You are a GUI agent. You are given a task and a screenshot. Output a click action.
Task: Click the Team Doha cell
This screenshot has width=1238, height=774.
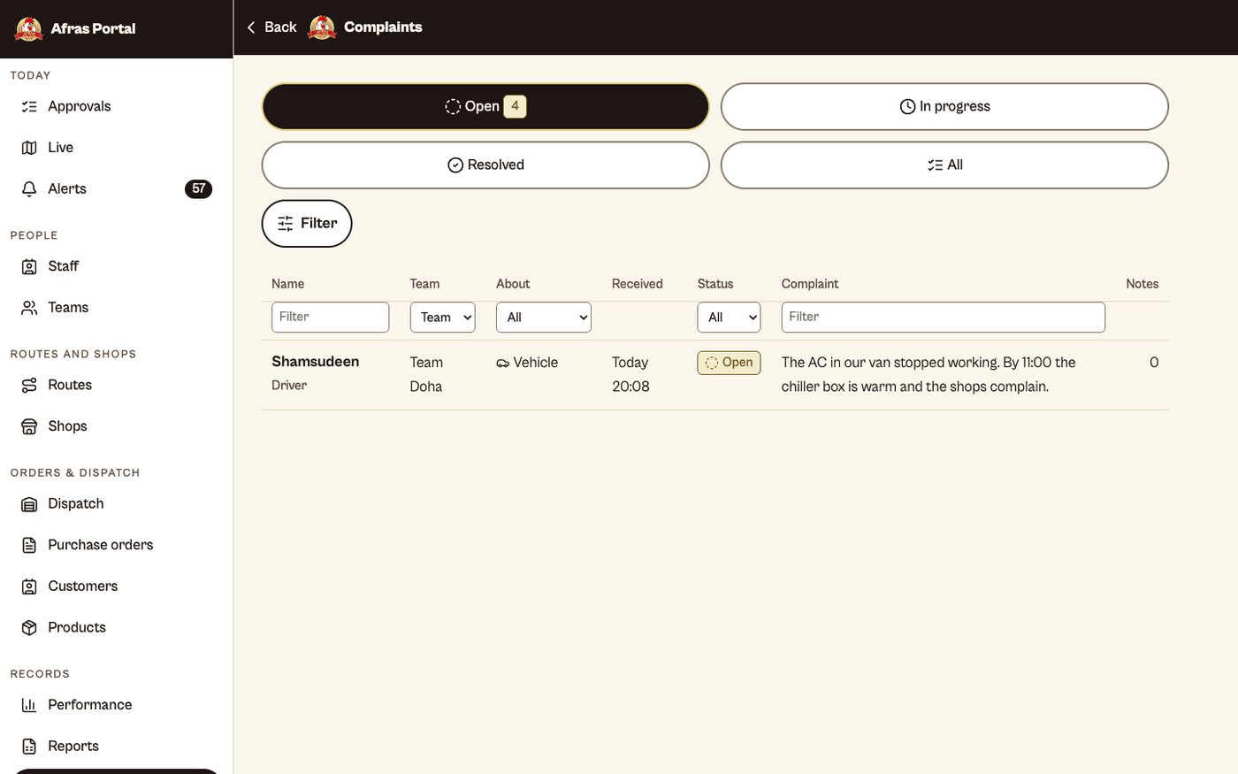pyautogui.click(x=426, y=375)
